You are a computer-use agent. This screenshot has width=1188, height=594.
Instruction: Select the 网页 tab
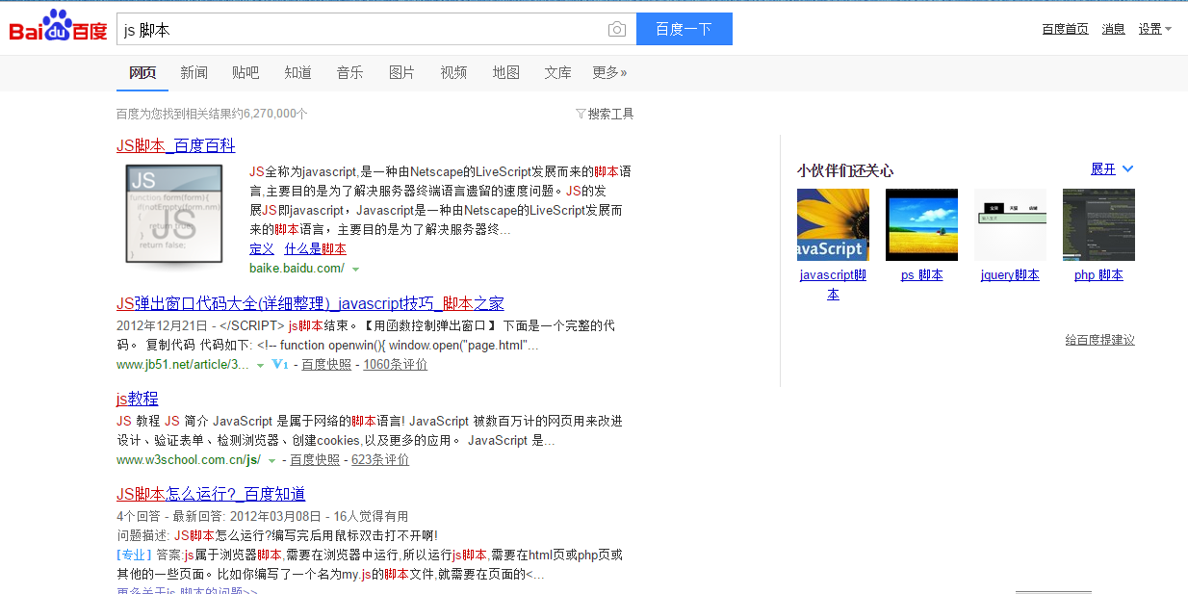[x=142, y=72]
